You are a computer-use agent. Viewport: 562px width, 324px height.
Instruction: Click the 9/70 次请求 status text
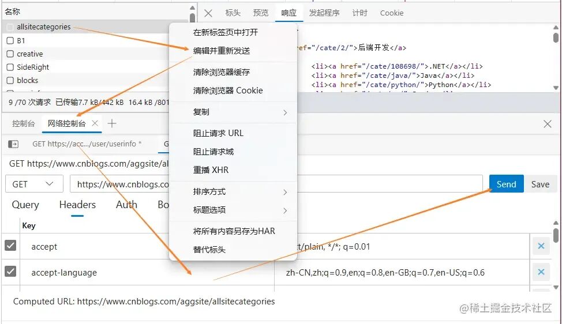click(x=30, y=103)
